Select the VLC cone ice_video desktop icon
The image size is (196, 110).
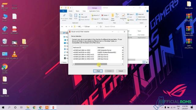point(14,55)
